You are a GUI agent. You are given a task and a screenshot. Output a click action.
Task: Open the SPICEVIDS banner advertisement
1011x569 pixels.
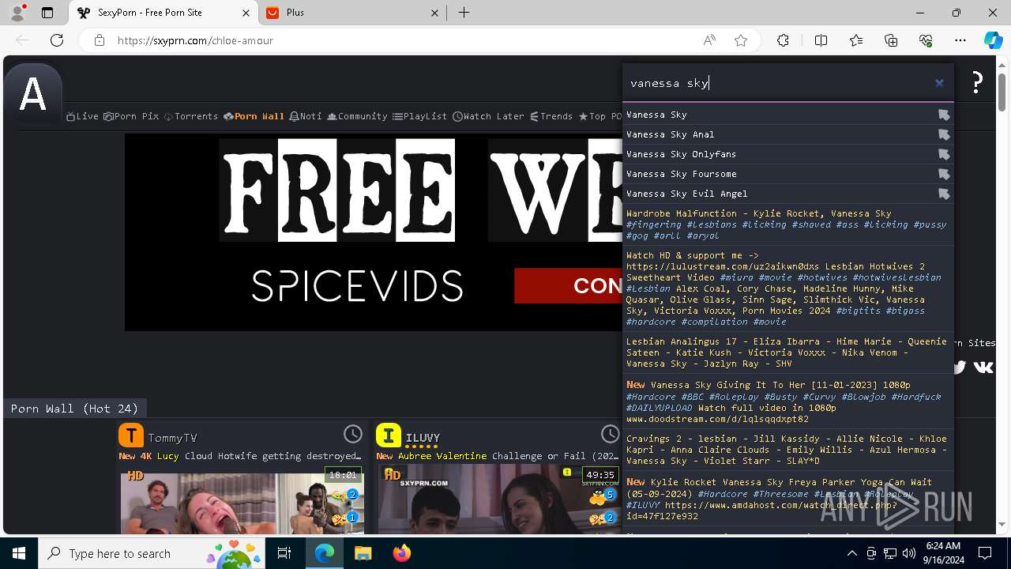[374, 232]
